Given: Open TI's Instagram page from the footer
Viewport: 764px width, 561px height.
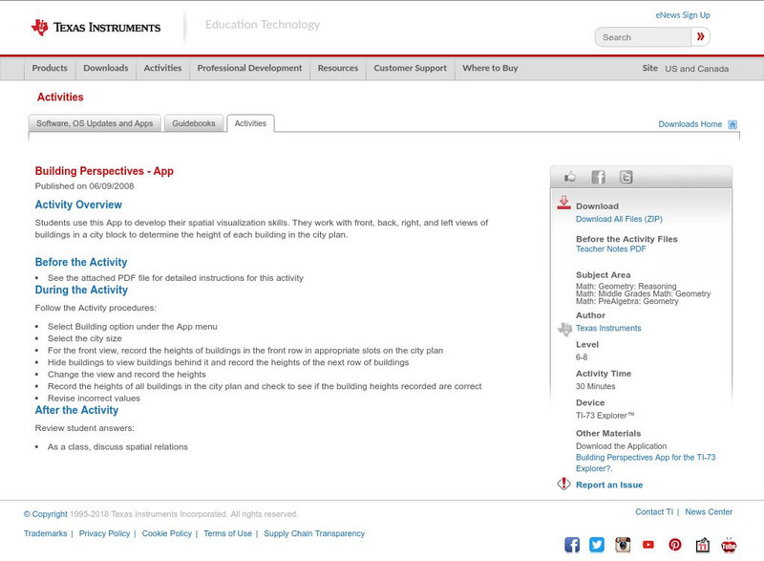Looking at the screenshot, I should 623,544.
